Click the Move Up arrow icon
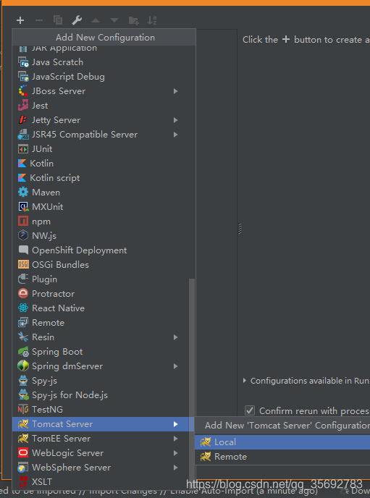Viewport: 370px width, 498px height. [x=96, y=20]
